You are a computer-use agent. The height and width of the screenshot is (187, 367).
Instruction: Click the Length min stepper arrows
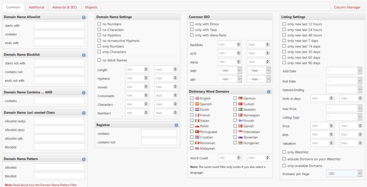[146, 70]
